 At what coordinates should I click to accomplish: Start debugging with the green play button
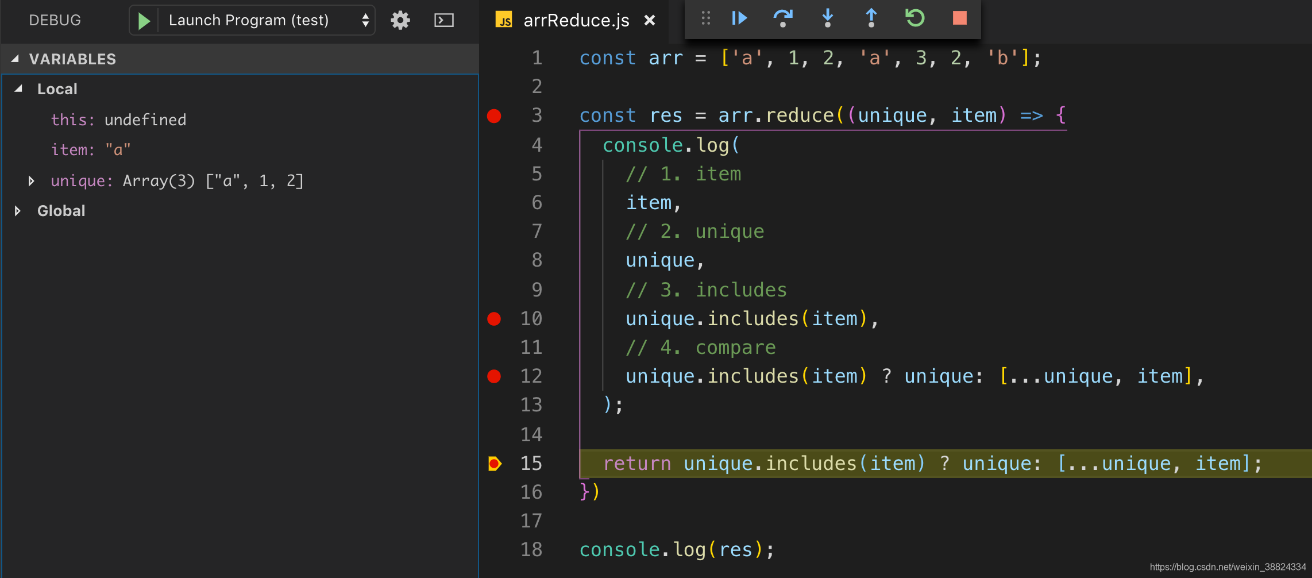pyautogui.click(x=144, y=21)
